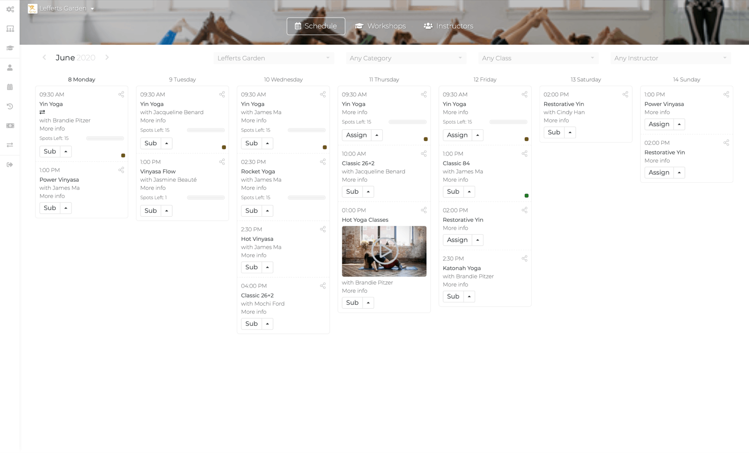Open More info for Hot Vinyasa Wednesday
This screenshot has height=453, width=749.
(253, 255)
